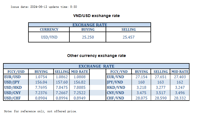Click the USD/CNY selling value 7.2667
Screen dimensions: 204x124
[61, 93]
